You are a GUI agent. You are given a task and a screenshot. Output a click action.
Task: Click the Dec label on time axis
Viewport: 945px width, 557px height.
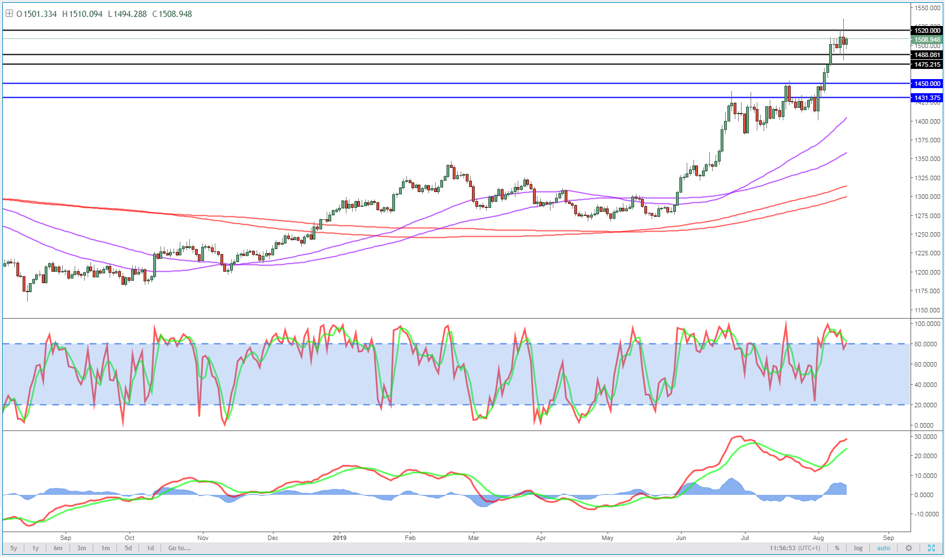tap(273, 538)
